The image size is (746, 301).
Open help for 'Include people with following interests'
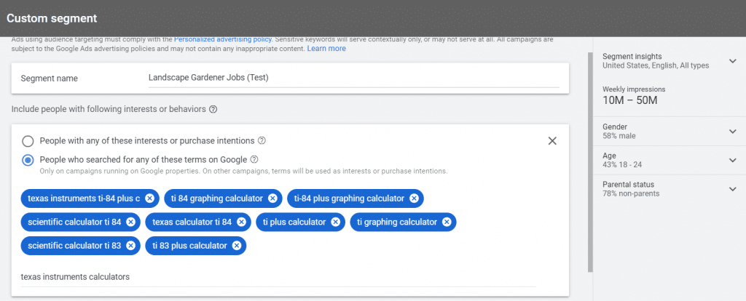point(213,110)
